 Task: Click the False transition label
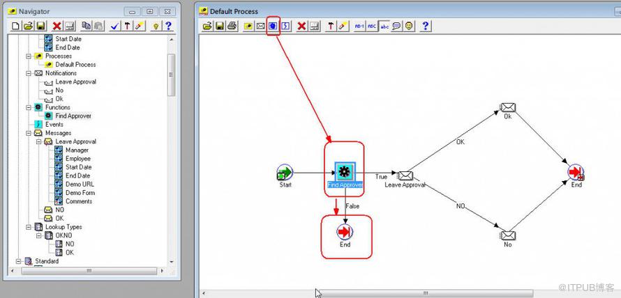coord(352,206)
